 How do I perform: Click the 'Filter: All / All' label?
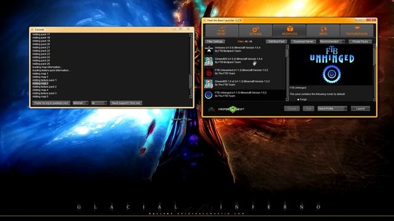(244, 42)
